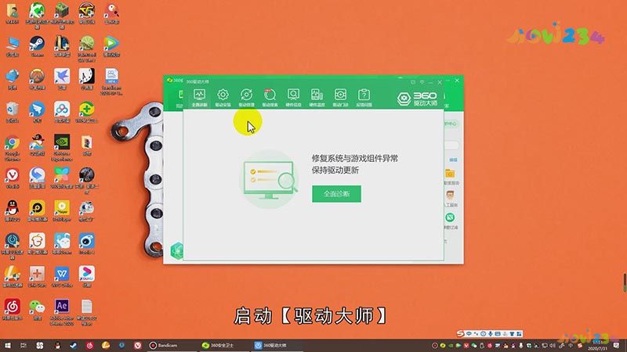The height and width of the screenshot is (352, 627).
Task: Open the League of Legends desktop shortcut
Action: tap(62, 47)
